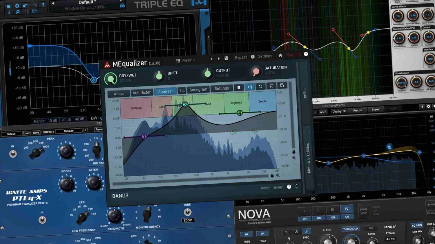Engage Band Solo in NOVA

click(x=364, y=211)
